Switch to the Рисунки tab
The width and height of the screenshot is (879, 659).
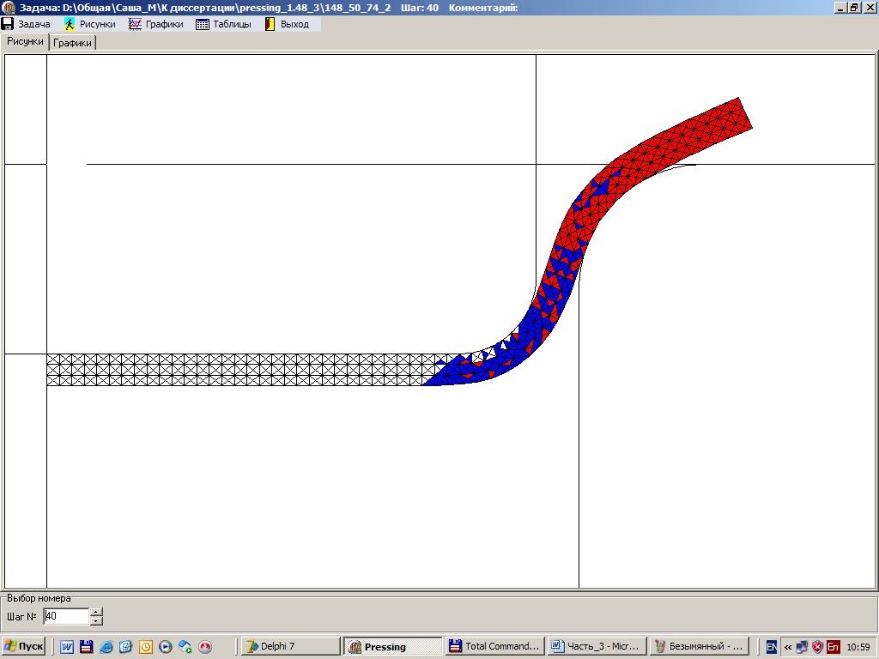(x=25, y=41)
